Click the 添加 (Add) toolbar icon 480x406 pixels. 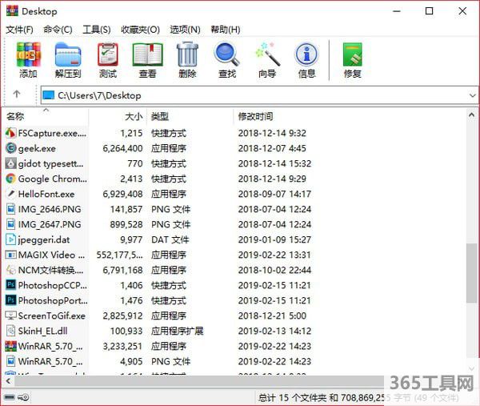28,56
